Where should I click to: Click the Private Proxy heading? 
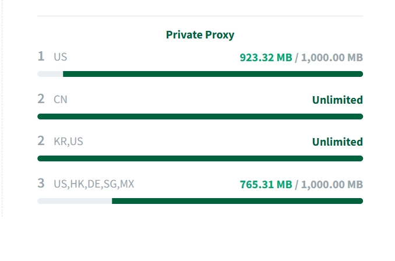(200, 35)
